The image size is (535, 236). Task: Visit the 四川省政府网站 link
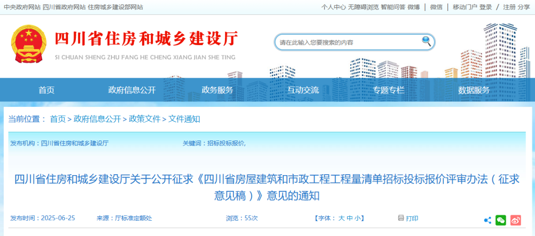click(64, 7)
